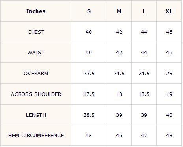
Task: Click the WAIST row label
Action: tap(36, 53)
